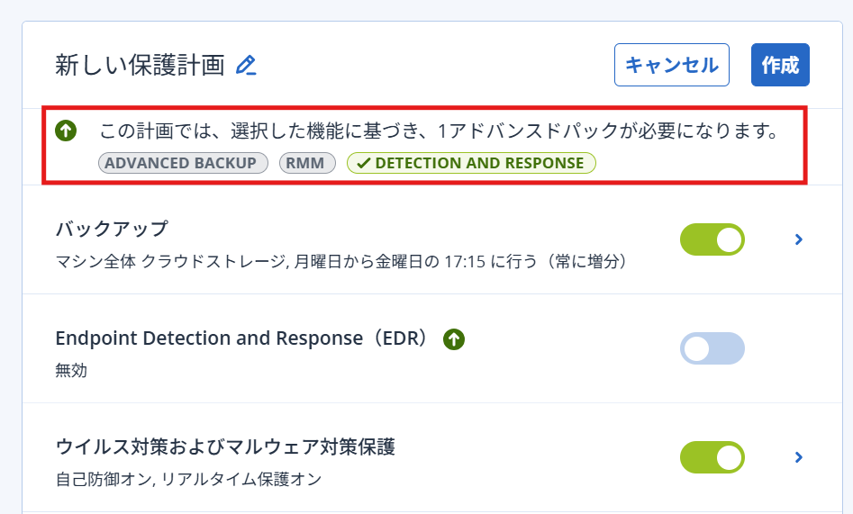Click the upgrade arrow icon beside EDR
The image size is (853, 514).
point(454,339)
